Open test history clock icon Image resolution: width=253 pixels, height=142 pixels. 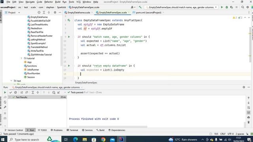[x=54, y=92]
